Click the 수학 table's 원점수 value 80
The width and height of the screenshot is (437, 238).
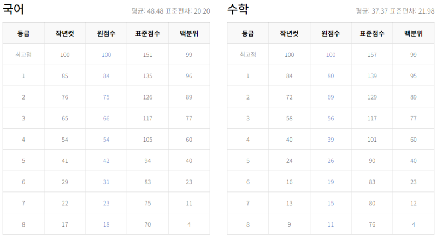[x=330, y=76]
